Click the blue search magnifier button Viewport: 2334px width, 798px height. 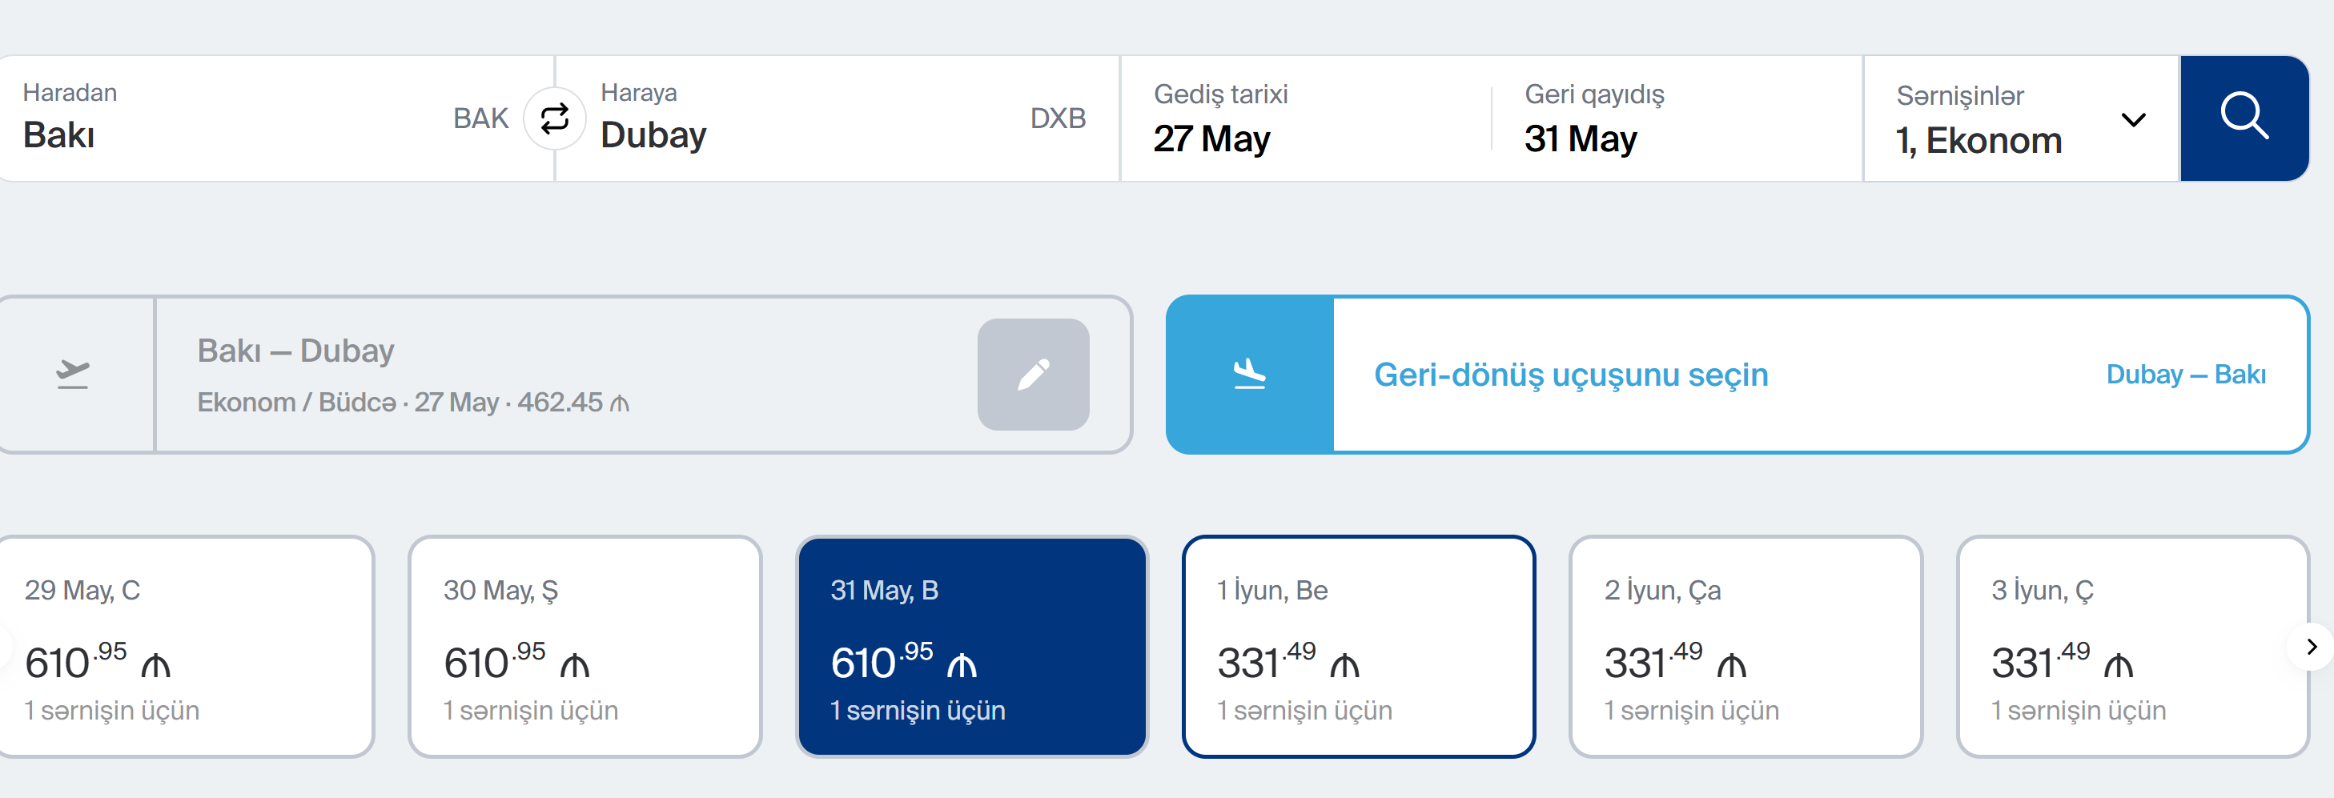click(2243, 118)
